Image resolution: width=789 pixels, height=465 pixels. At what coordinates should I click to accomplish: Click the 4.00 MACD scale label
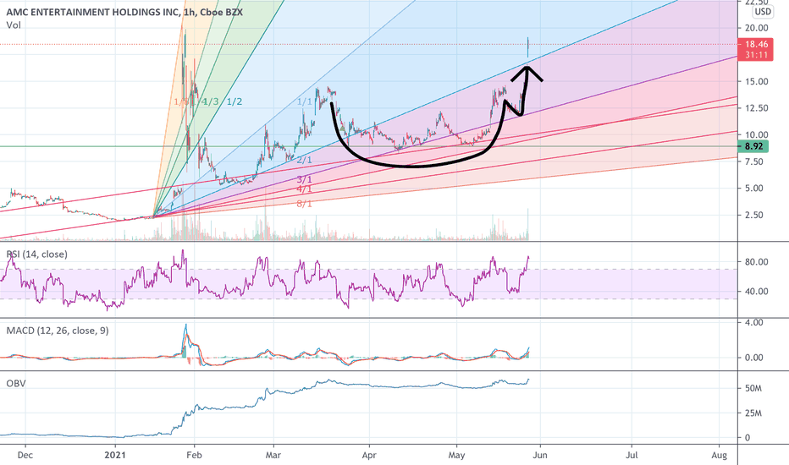coord(754,323)
